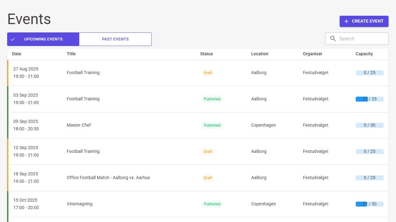The width and height of the screenshot is (396, 222).
Task: Open the Master Chef event title
Action: point(79,125)
